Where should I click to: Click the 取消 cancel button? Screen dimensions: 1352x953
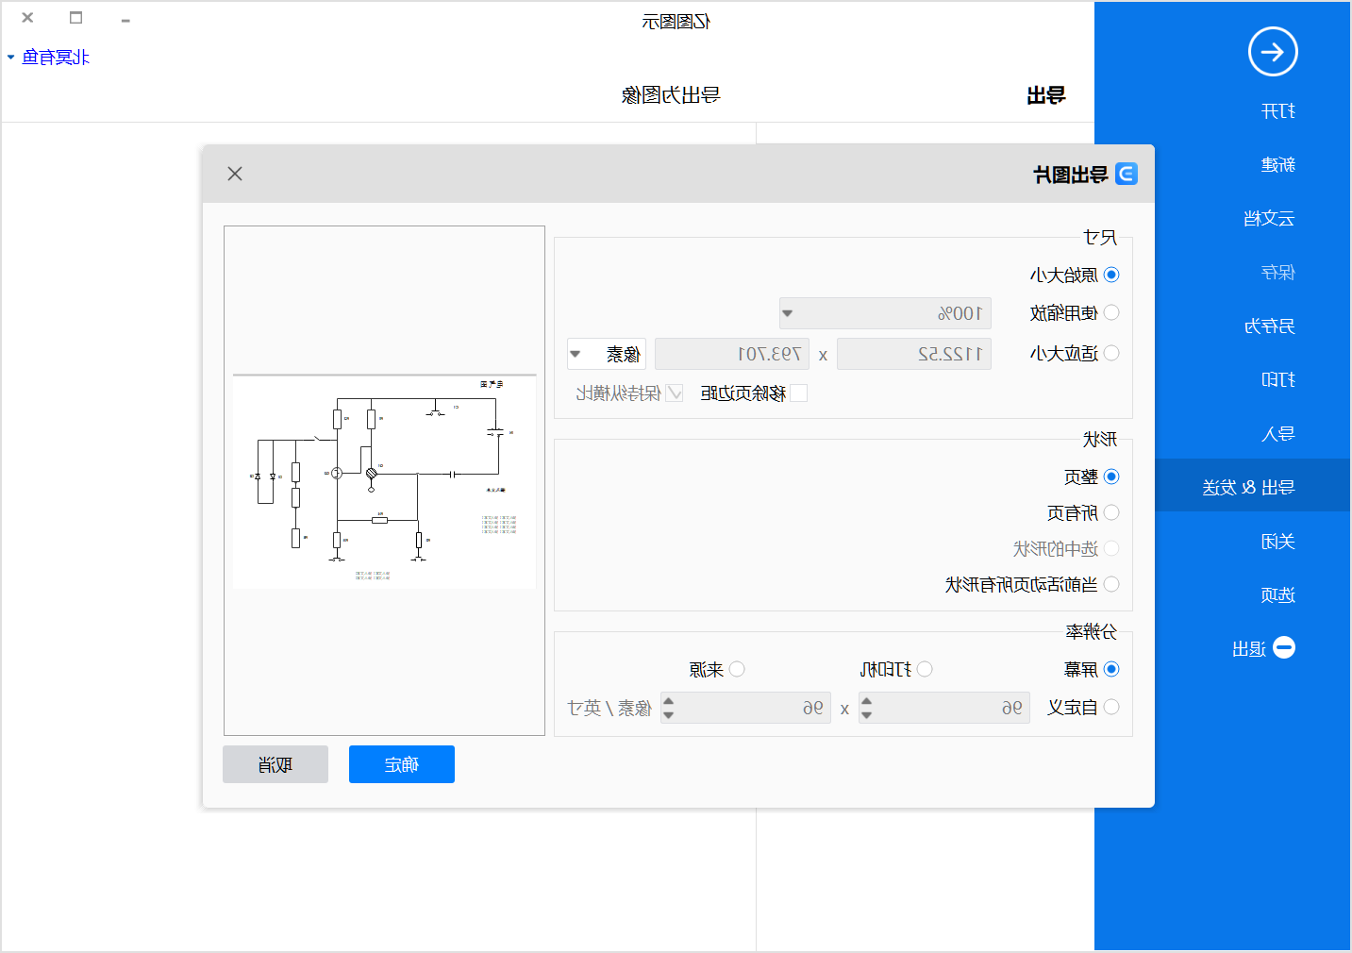275,764
